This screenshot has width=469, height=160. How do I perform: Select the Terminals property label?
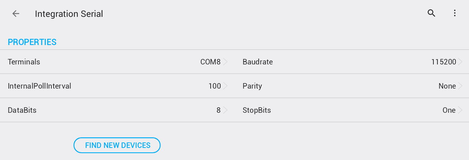point(24,62)
